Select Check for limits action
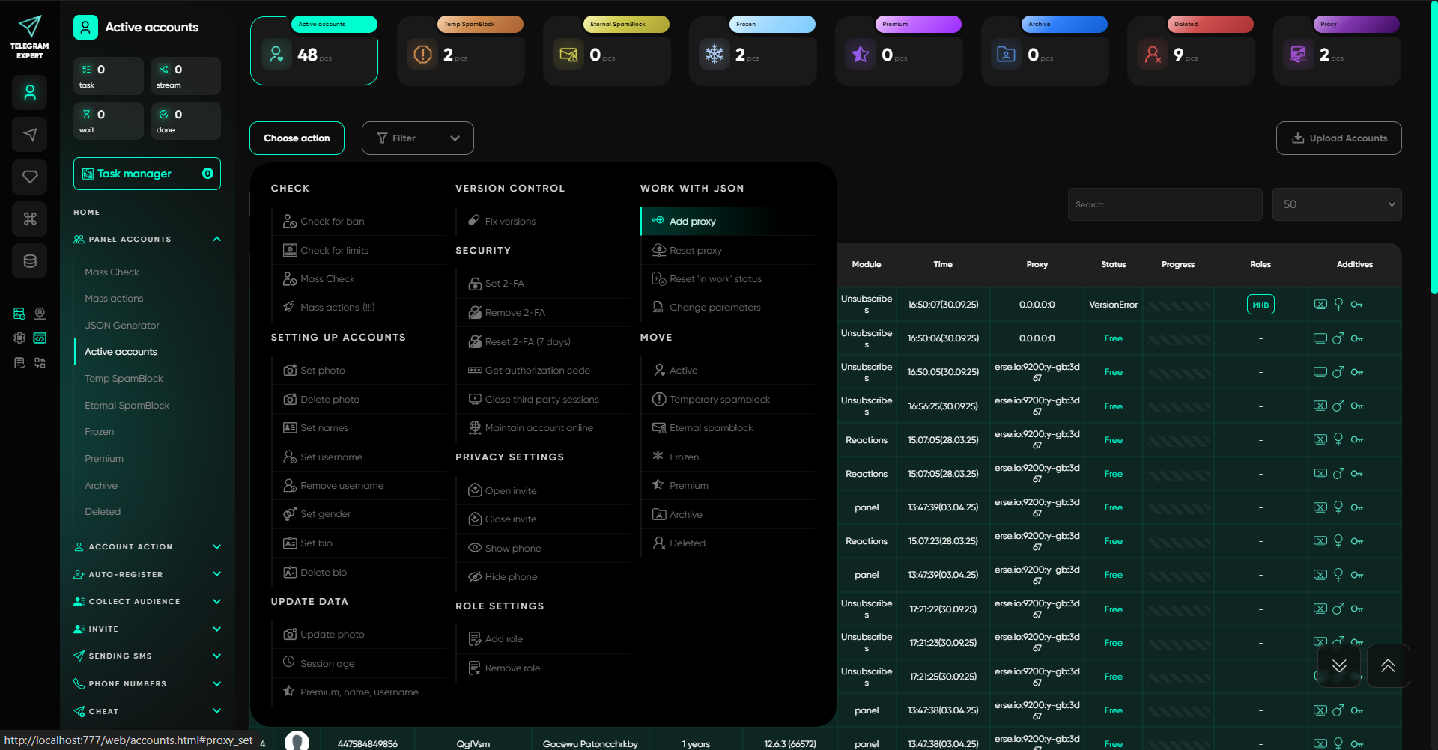 358,251
